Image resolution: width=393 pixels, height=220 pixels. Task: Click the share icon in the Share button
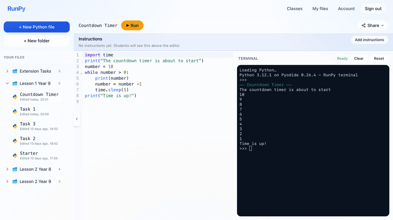(x=364, y=25)
